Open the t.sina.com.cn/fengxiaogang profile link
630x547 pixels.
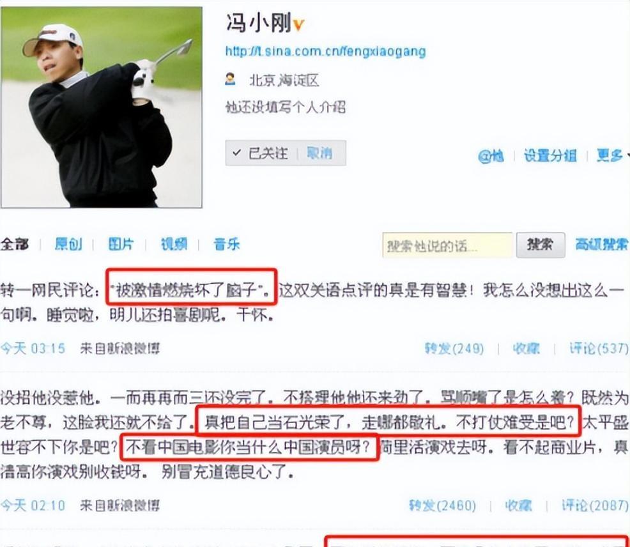point(325,52)
